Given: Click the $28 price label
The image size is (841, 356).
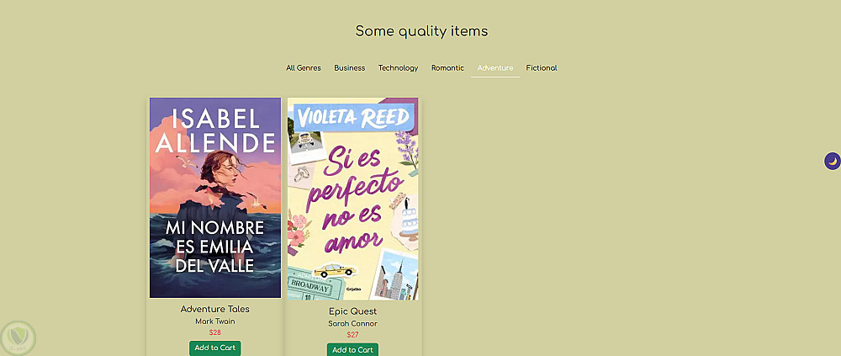Looking at the screenshot, I should coord(215,332).
